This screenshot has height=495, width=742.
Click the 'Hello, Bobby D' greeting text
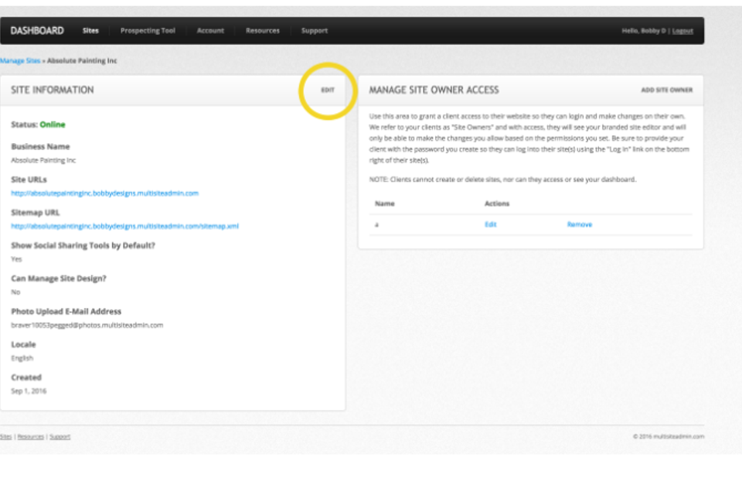[x=644, y=31]
